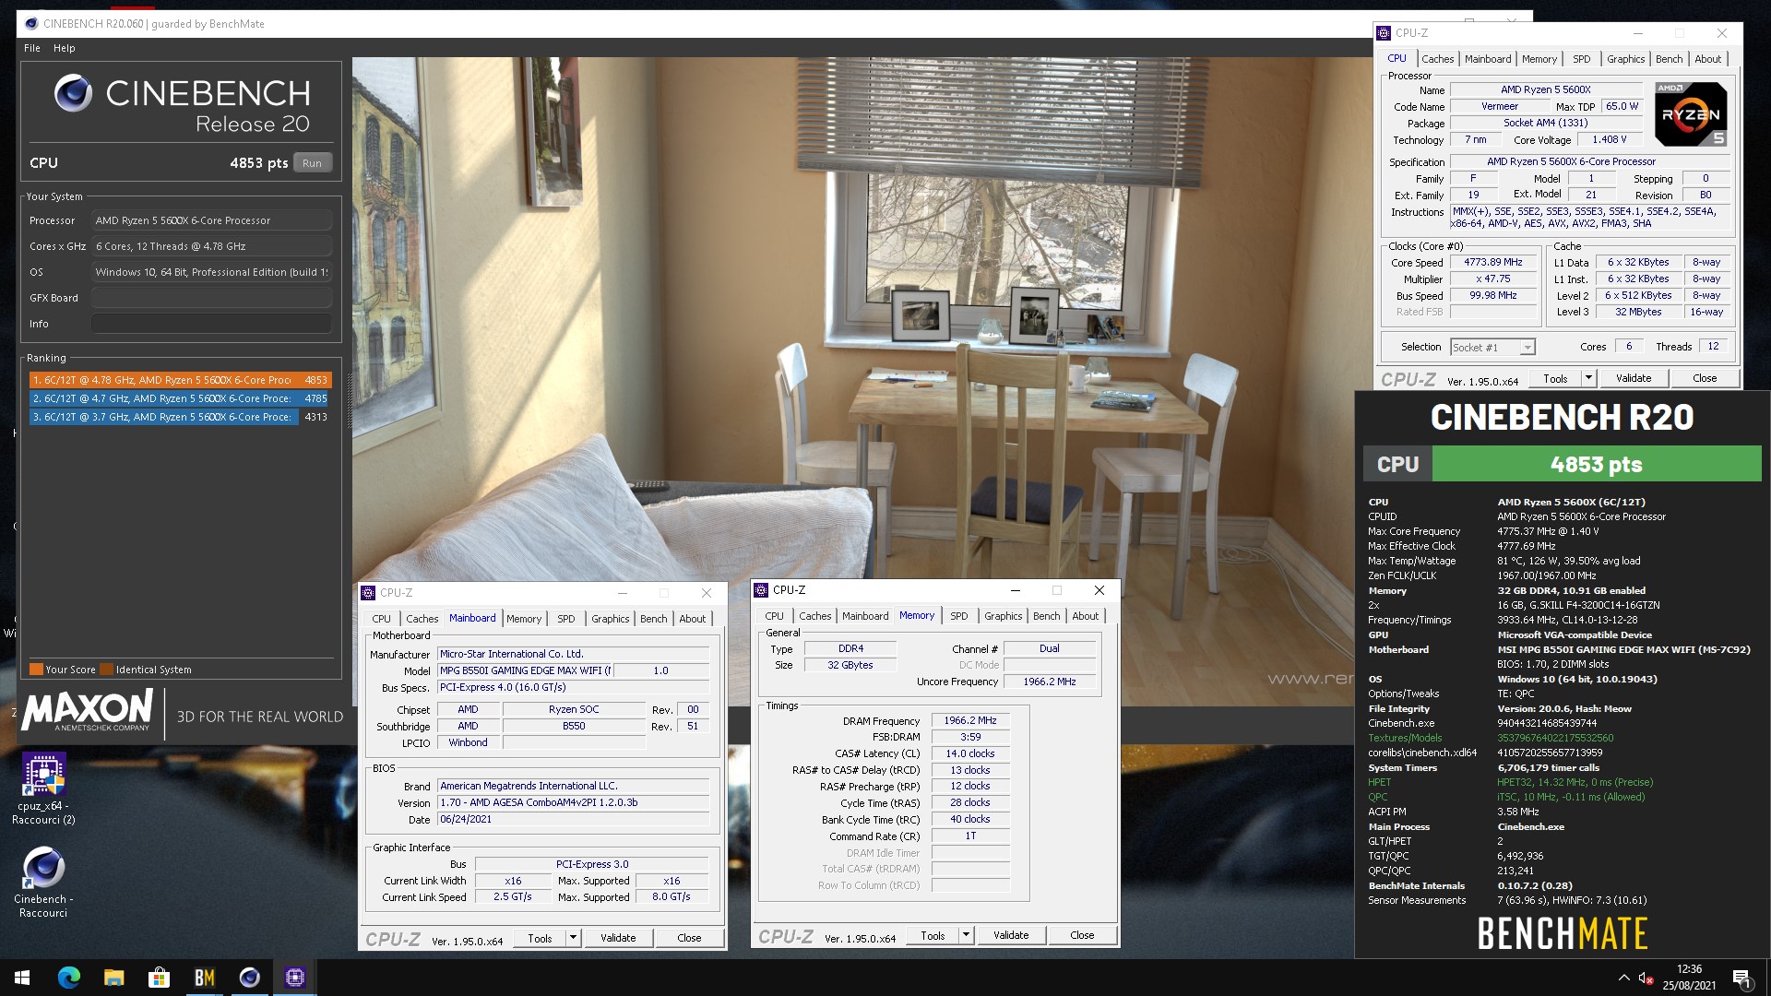This screenshot has width=1771, height=996.
Task: Click the Cinebench title bar icon
Action: (31, 24)
